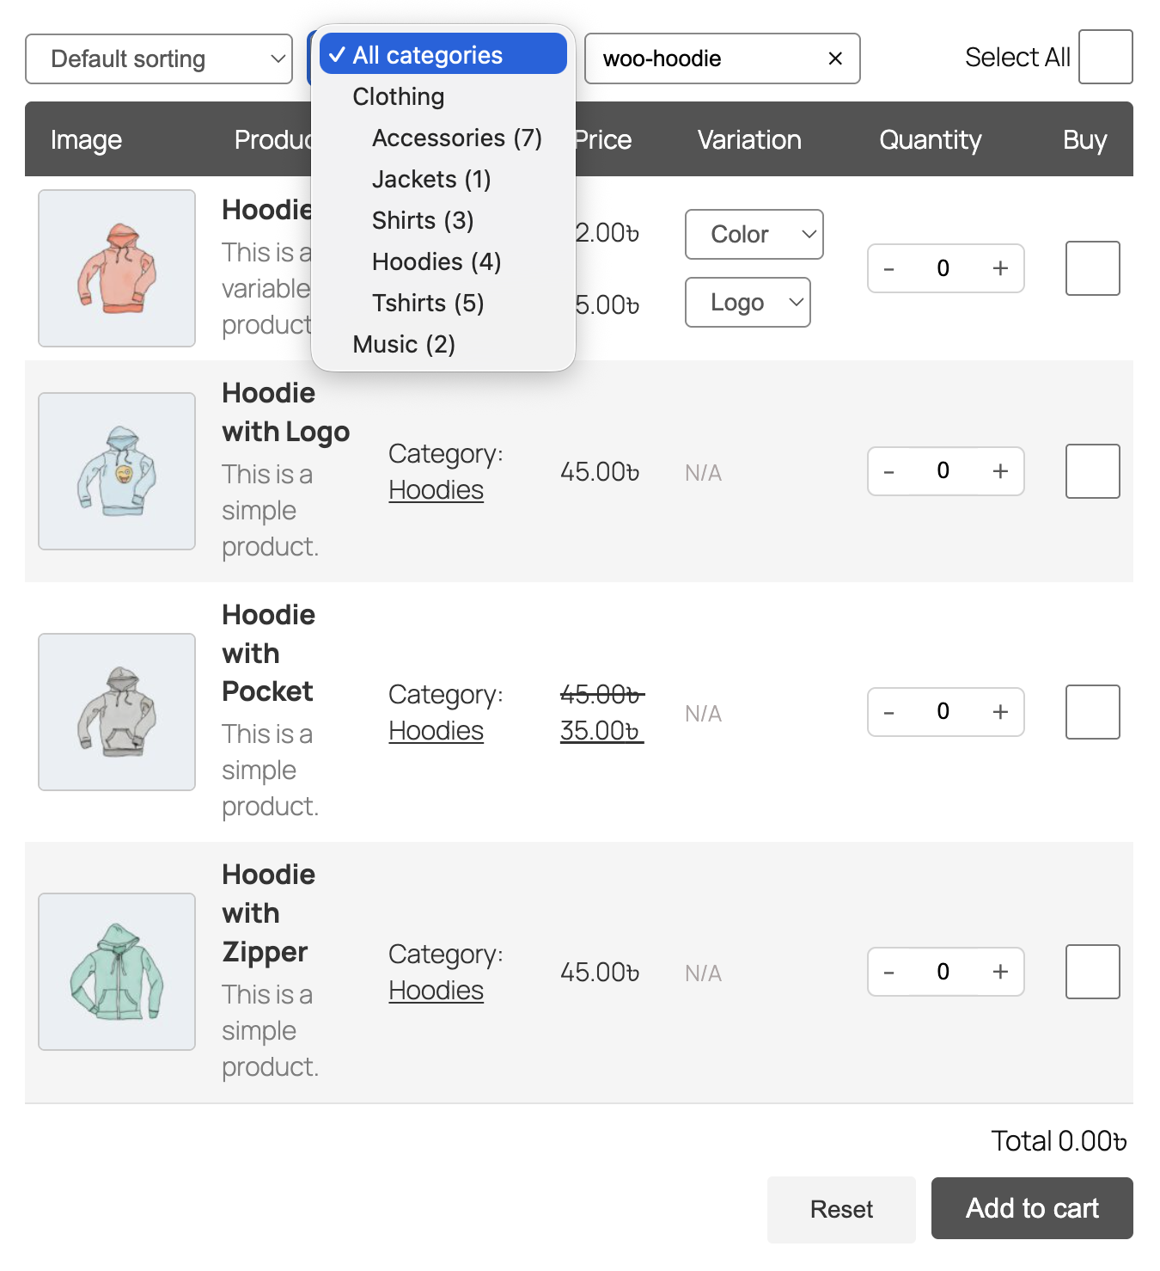Click the Reset button

[840, 1208]
